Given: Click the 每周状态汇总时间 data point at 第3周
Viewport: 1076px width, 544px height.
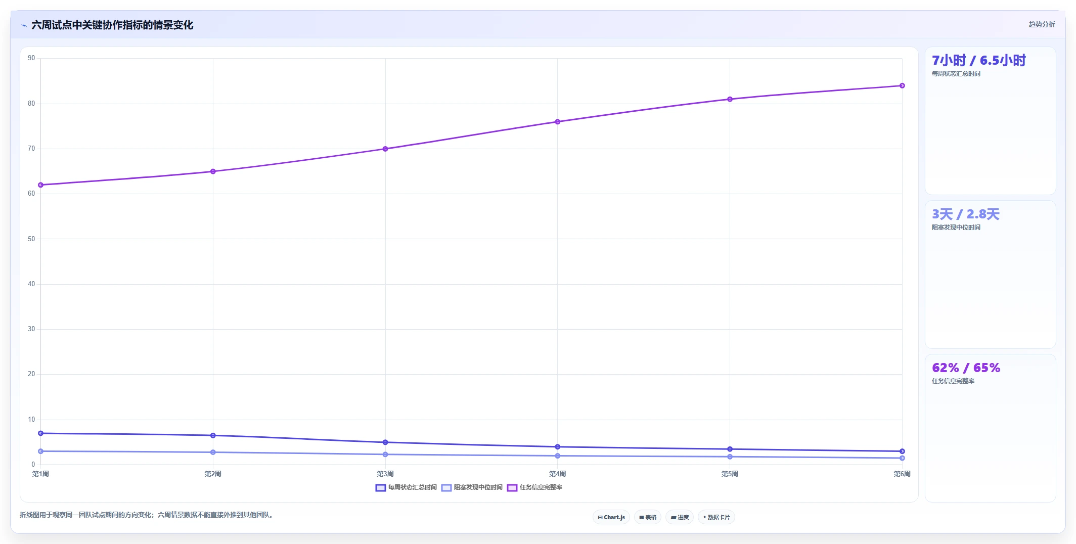Looking at the screenshot, I should click(385, 442).
